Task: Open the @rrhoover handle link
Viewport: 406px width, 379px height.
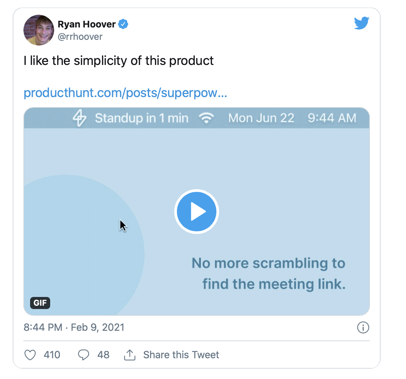Action: tap(80, 36)
